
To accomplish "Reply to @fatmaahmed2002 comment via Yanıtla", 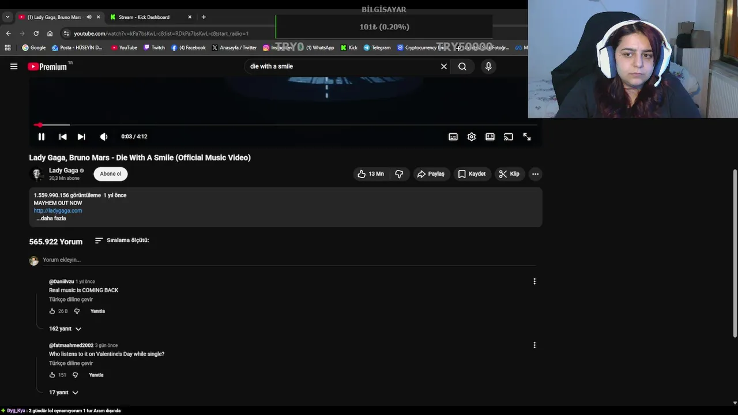I will 96,375.
